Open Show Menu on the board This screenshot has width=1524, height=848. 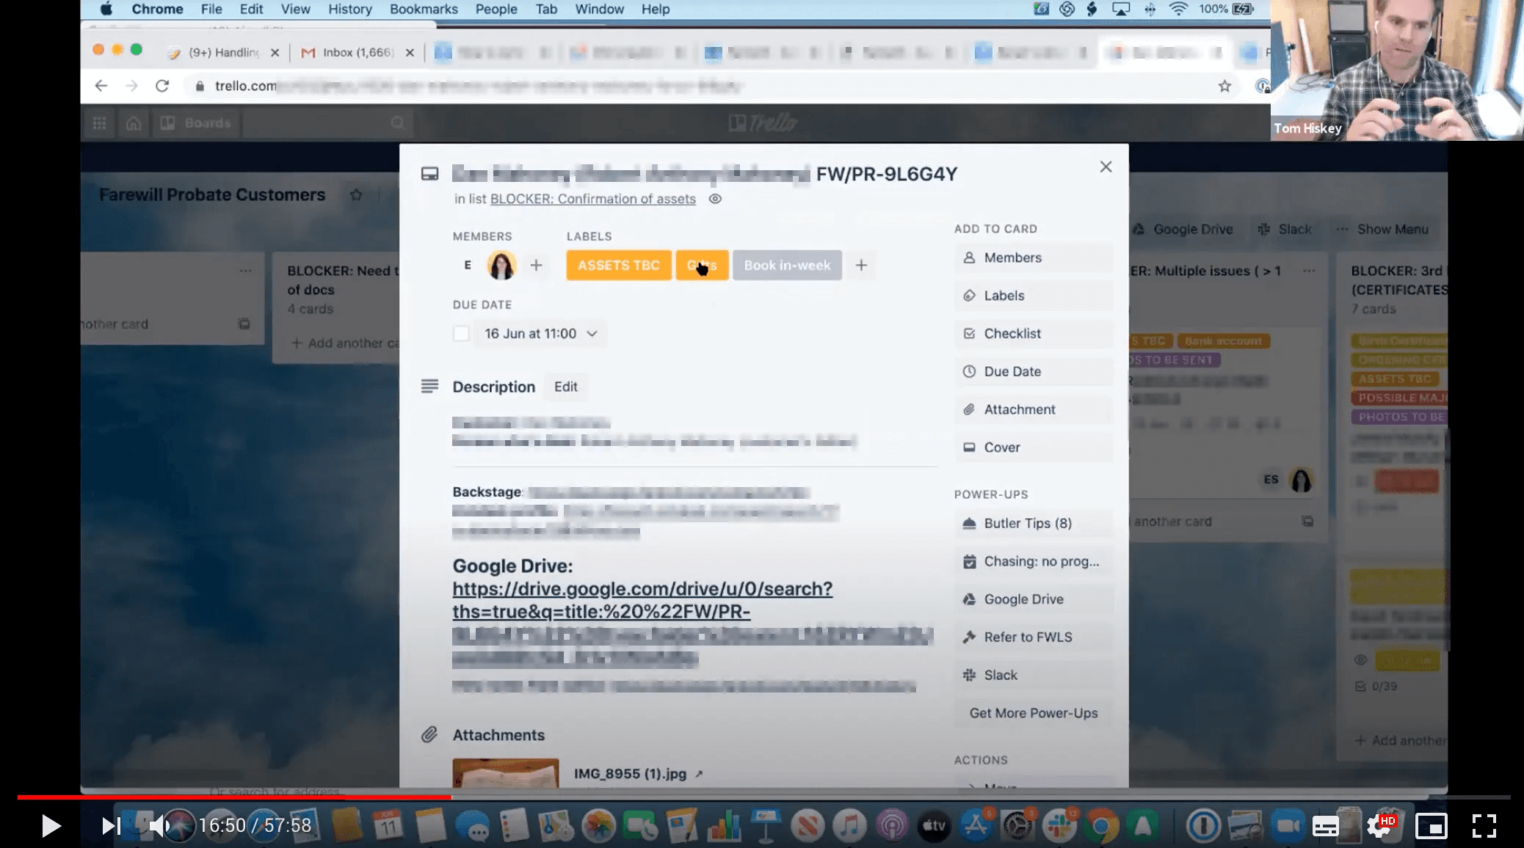[1383, 229]
